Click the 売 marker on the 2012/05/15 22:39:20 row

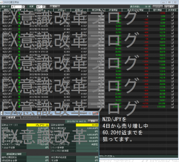click(x=19, y=26)
